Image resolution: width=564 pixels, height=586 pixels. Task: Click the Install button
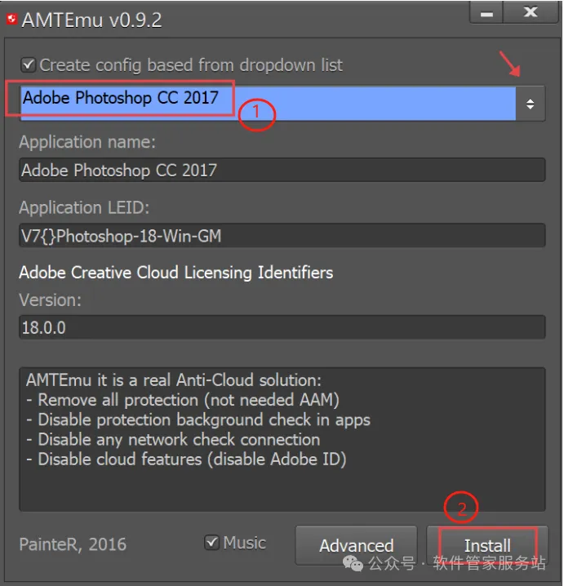click(487, 545)
